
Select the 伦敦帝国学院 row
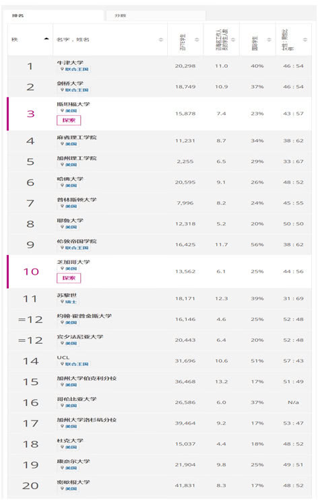click(159, 244)
